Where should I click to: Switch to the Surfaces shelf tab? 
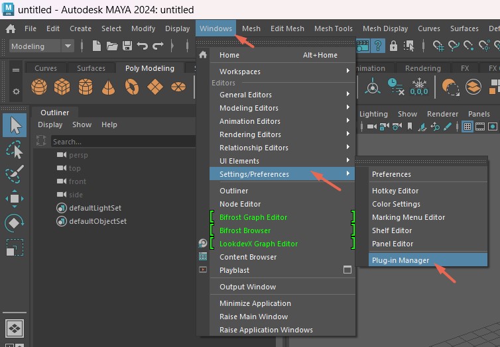point(91,68)
